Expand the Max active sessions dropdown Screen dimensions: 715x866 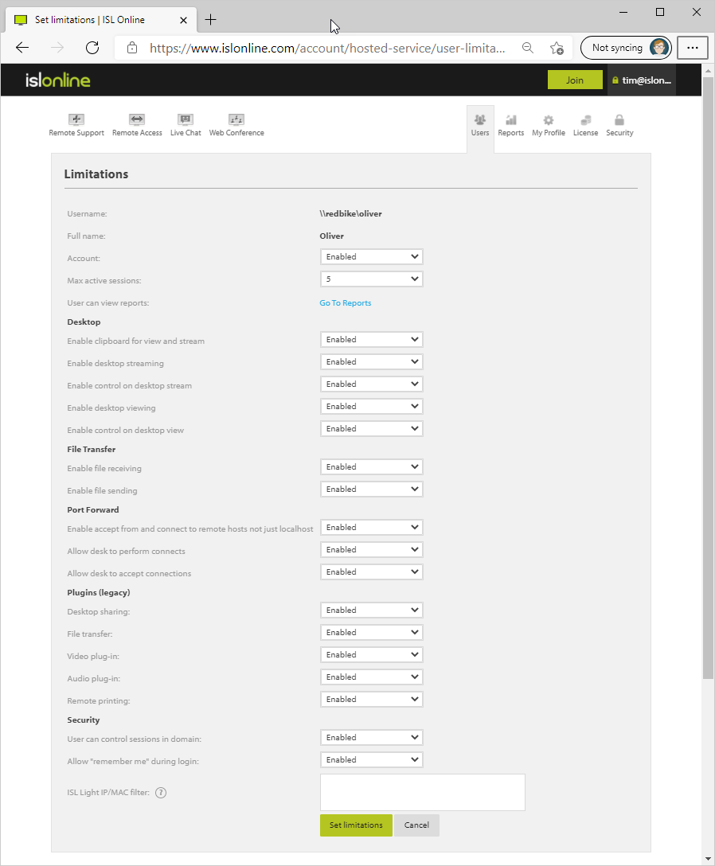(x=371, y=279)
